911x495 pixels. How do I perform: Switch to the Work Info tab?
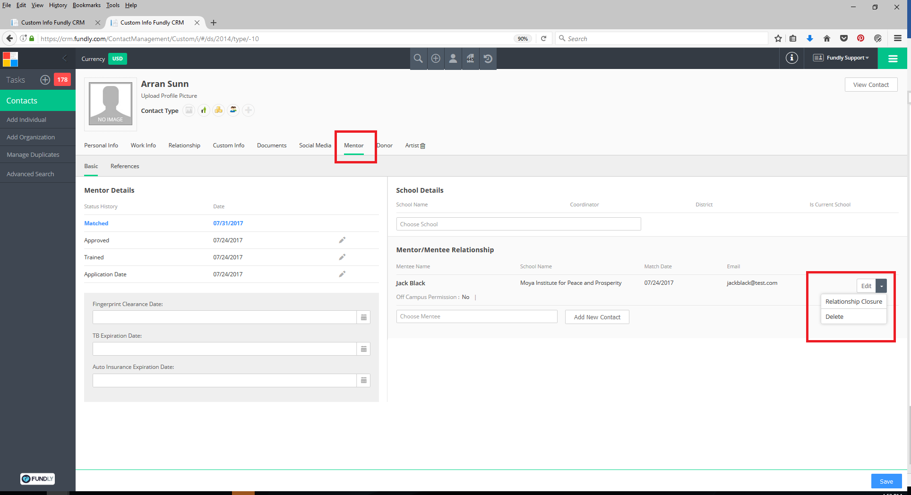[143, 145]
